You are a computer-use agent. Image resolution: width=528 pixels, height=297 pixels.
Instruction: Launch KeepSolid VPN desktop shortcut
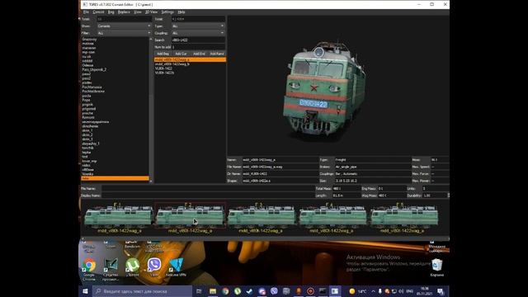pyautogui.click(x=176, y=267)
